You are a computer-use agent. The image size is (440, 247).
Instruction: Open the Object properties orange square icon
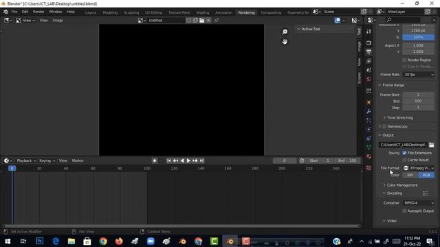[368, 102]
